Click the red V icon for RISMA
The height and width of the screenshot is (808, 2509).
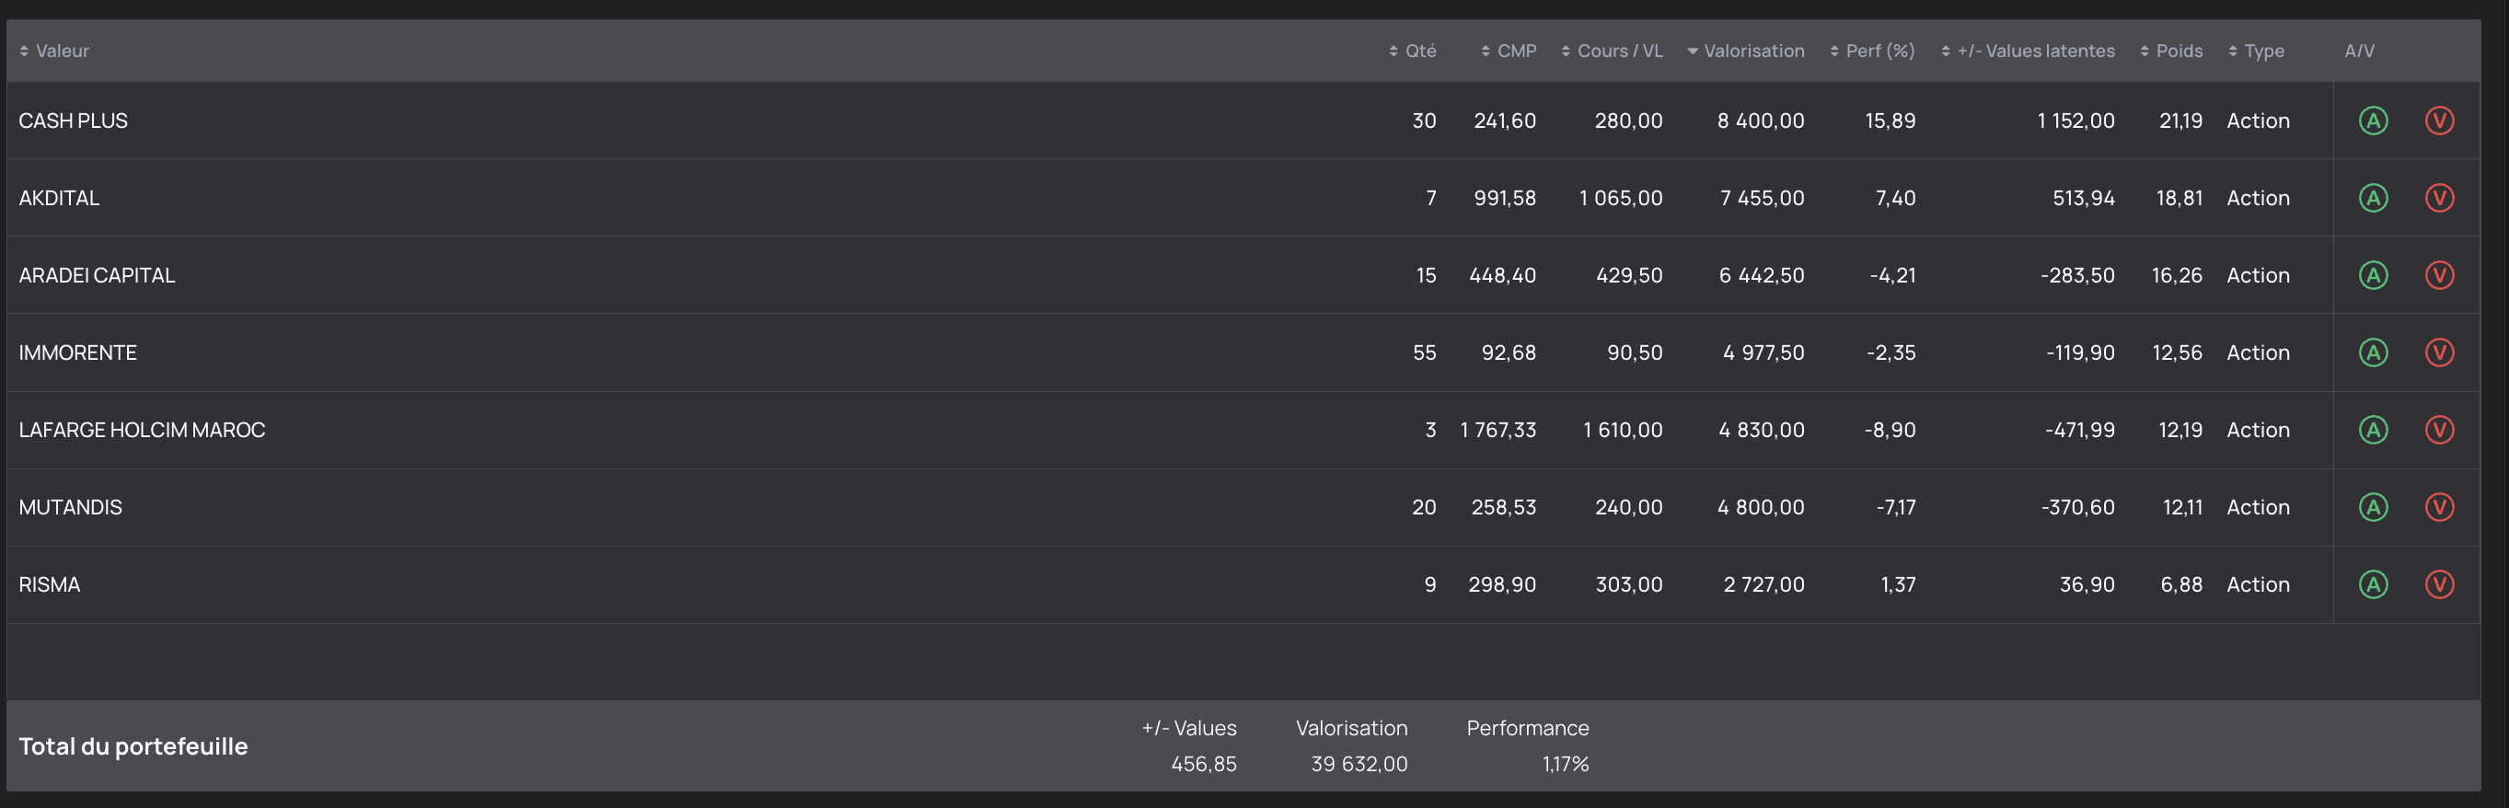pos(2439,584)
